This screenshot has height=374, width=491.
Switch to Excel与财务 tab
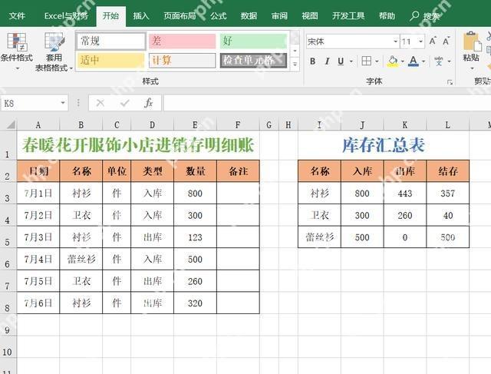tap(66, 15)
